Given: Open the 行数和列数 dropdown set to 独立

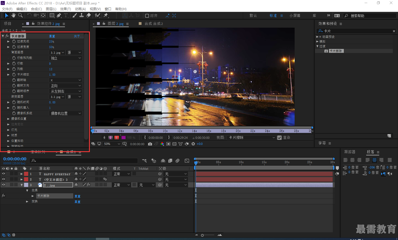Looking at the screenshot, I should tap(66, 58).
